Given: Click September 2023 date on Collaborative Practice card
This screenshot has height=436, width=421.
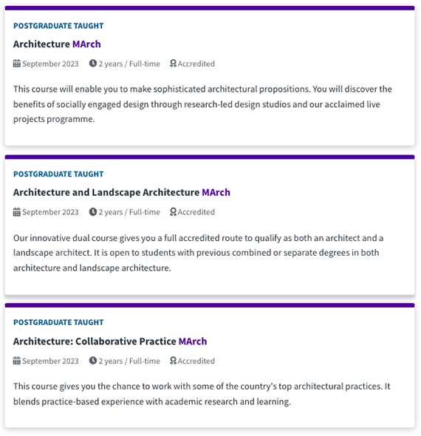Looking at the screenshot, I should 50,361.
